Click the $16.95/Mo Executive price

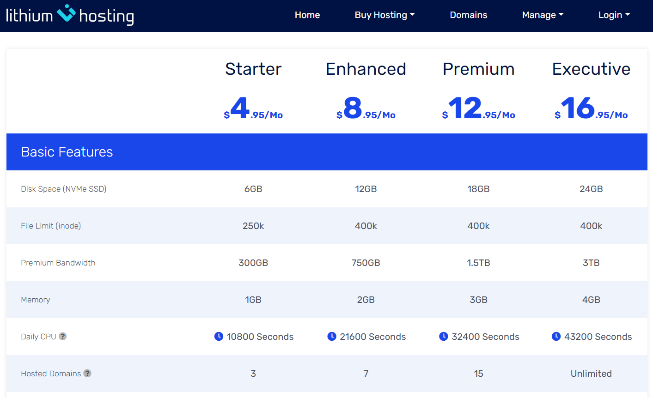pyautogui.click(x=591, y=109)
